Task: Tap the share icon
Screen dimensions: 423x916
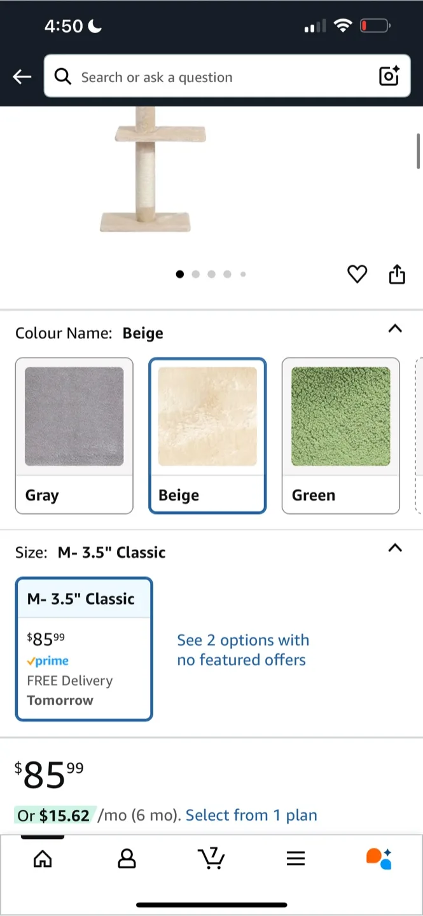Action: tap(397, 274)
